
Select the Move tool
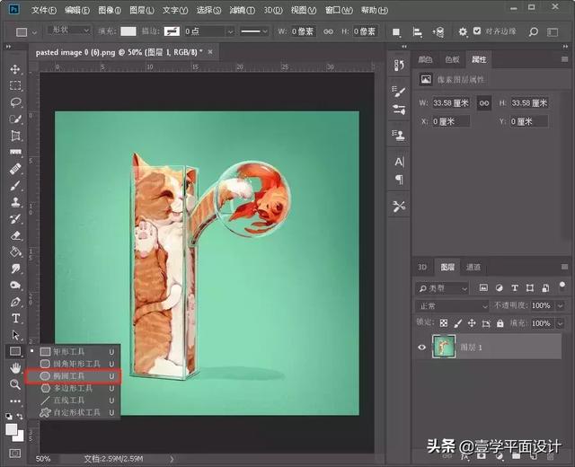tap(15, 69)
